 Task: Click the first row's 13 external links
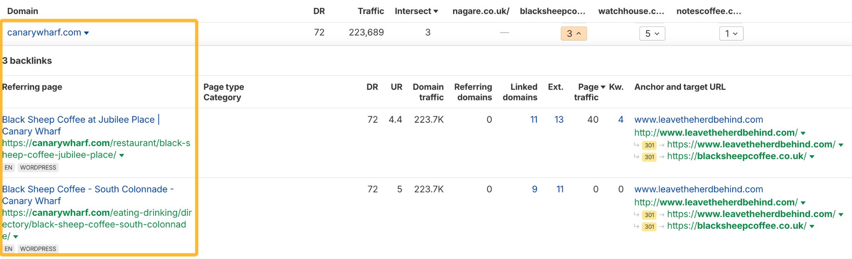[x=559, y=120]
